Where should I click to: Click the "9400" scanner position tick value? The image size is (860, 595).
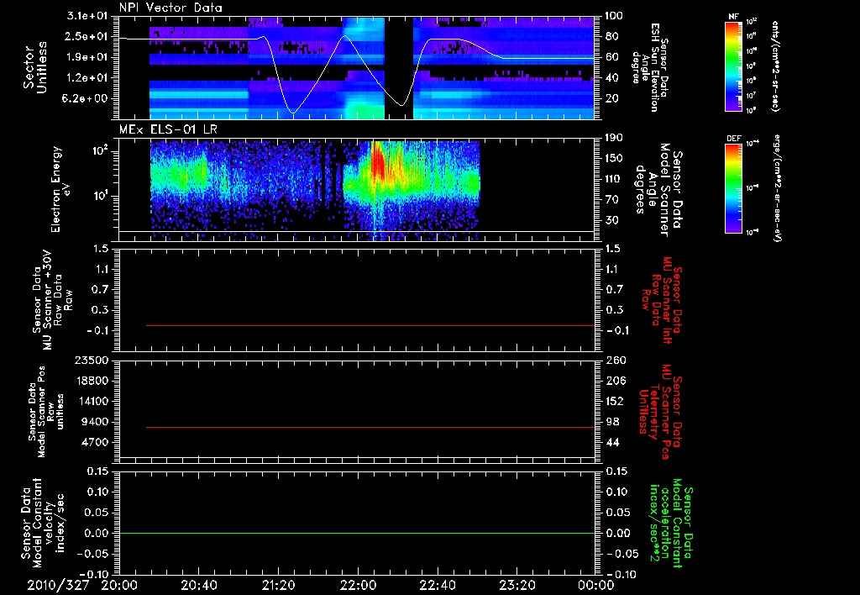tap(94, 422)
